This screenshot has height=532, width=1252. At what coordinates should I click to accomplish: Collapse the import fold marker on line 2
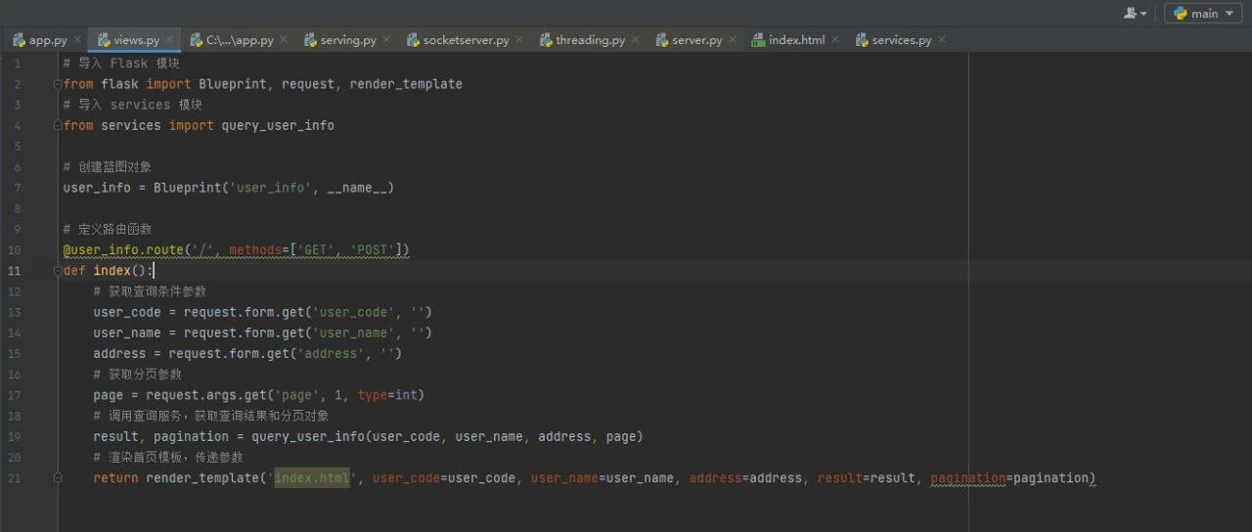point(58,84)
